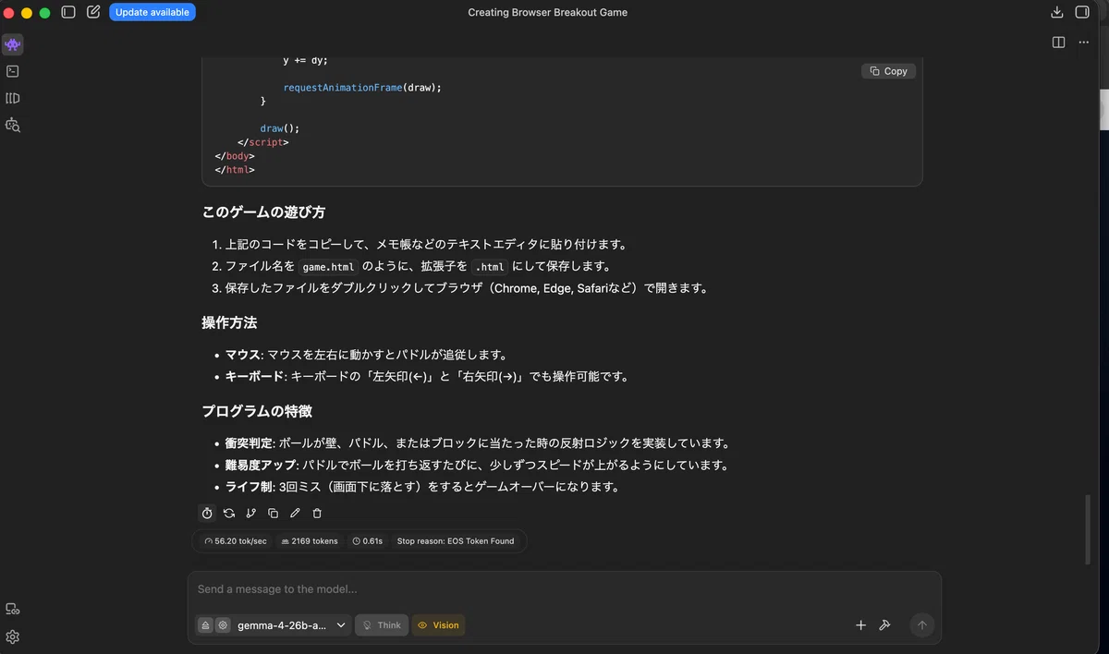The height and width of the screenshot is (654, 1109).
Task: Click the plus attach icon in message box
Action: tap(860, 625)
